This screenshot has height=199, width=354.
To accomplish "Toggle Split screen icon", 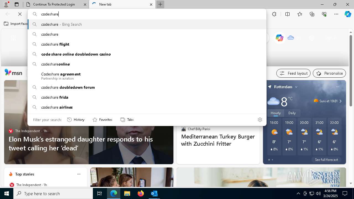I will pos(287,14).
